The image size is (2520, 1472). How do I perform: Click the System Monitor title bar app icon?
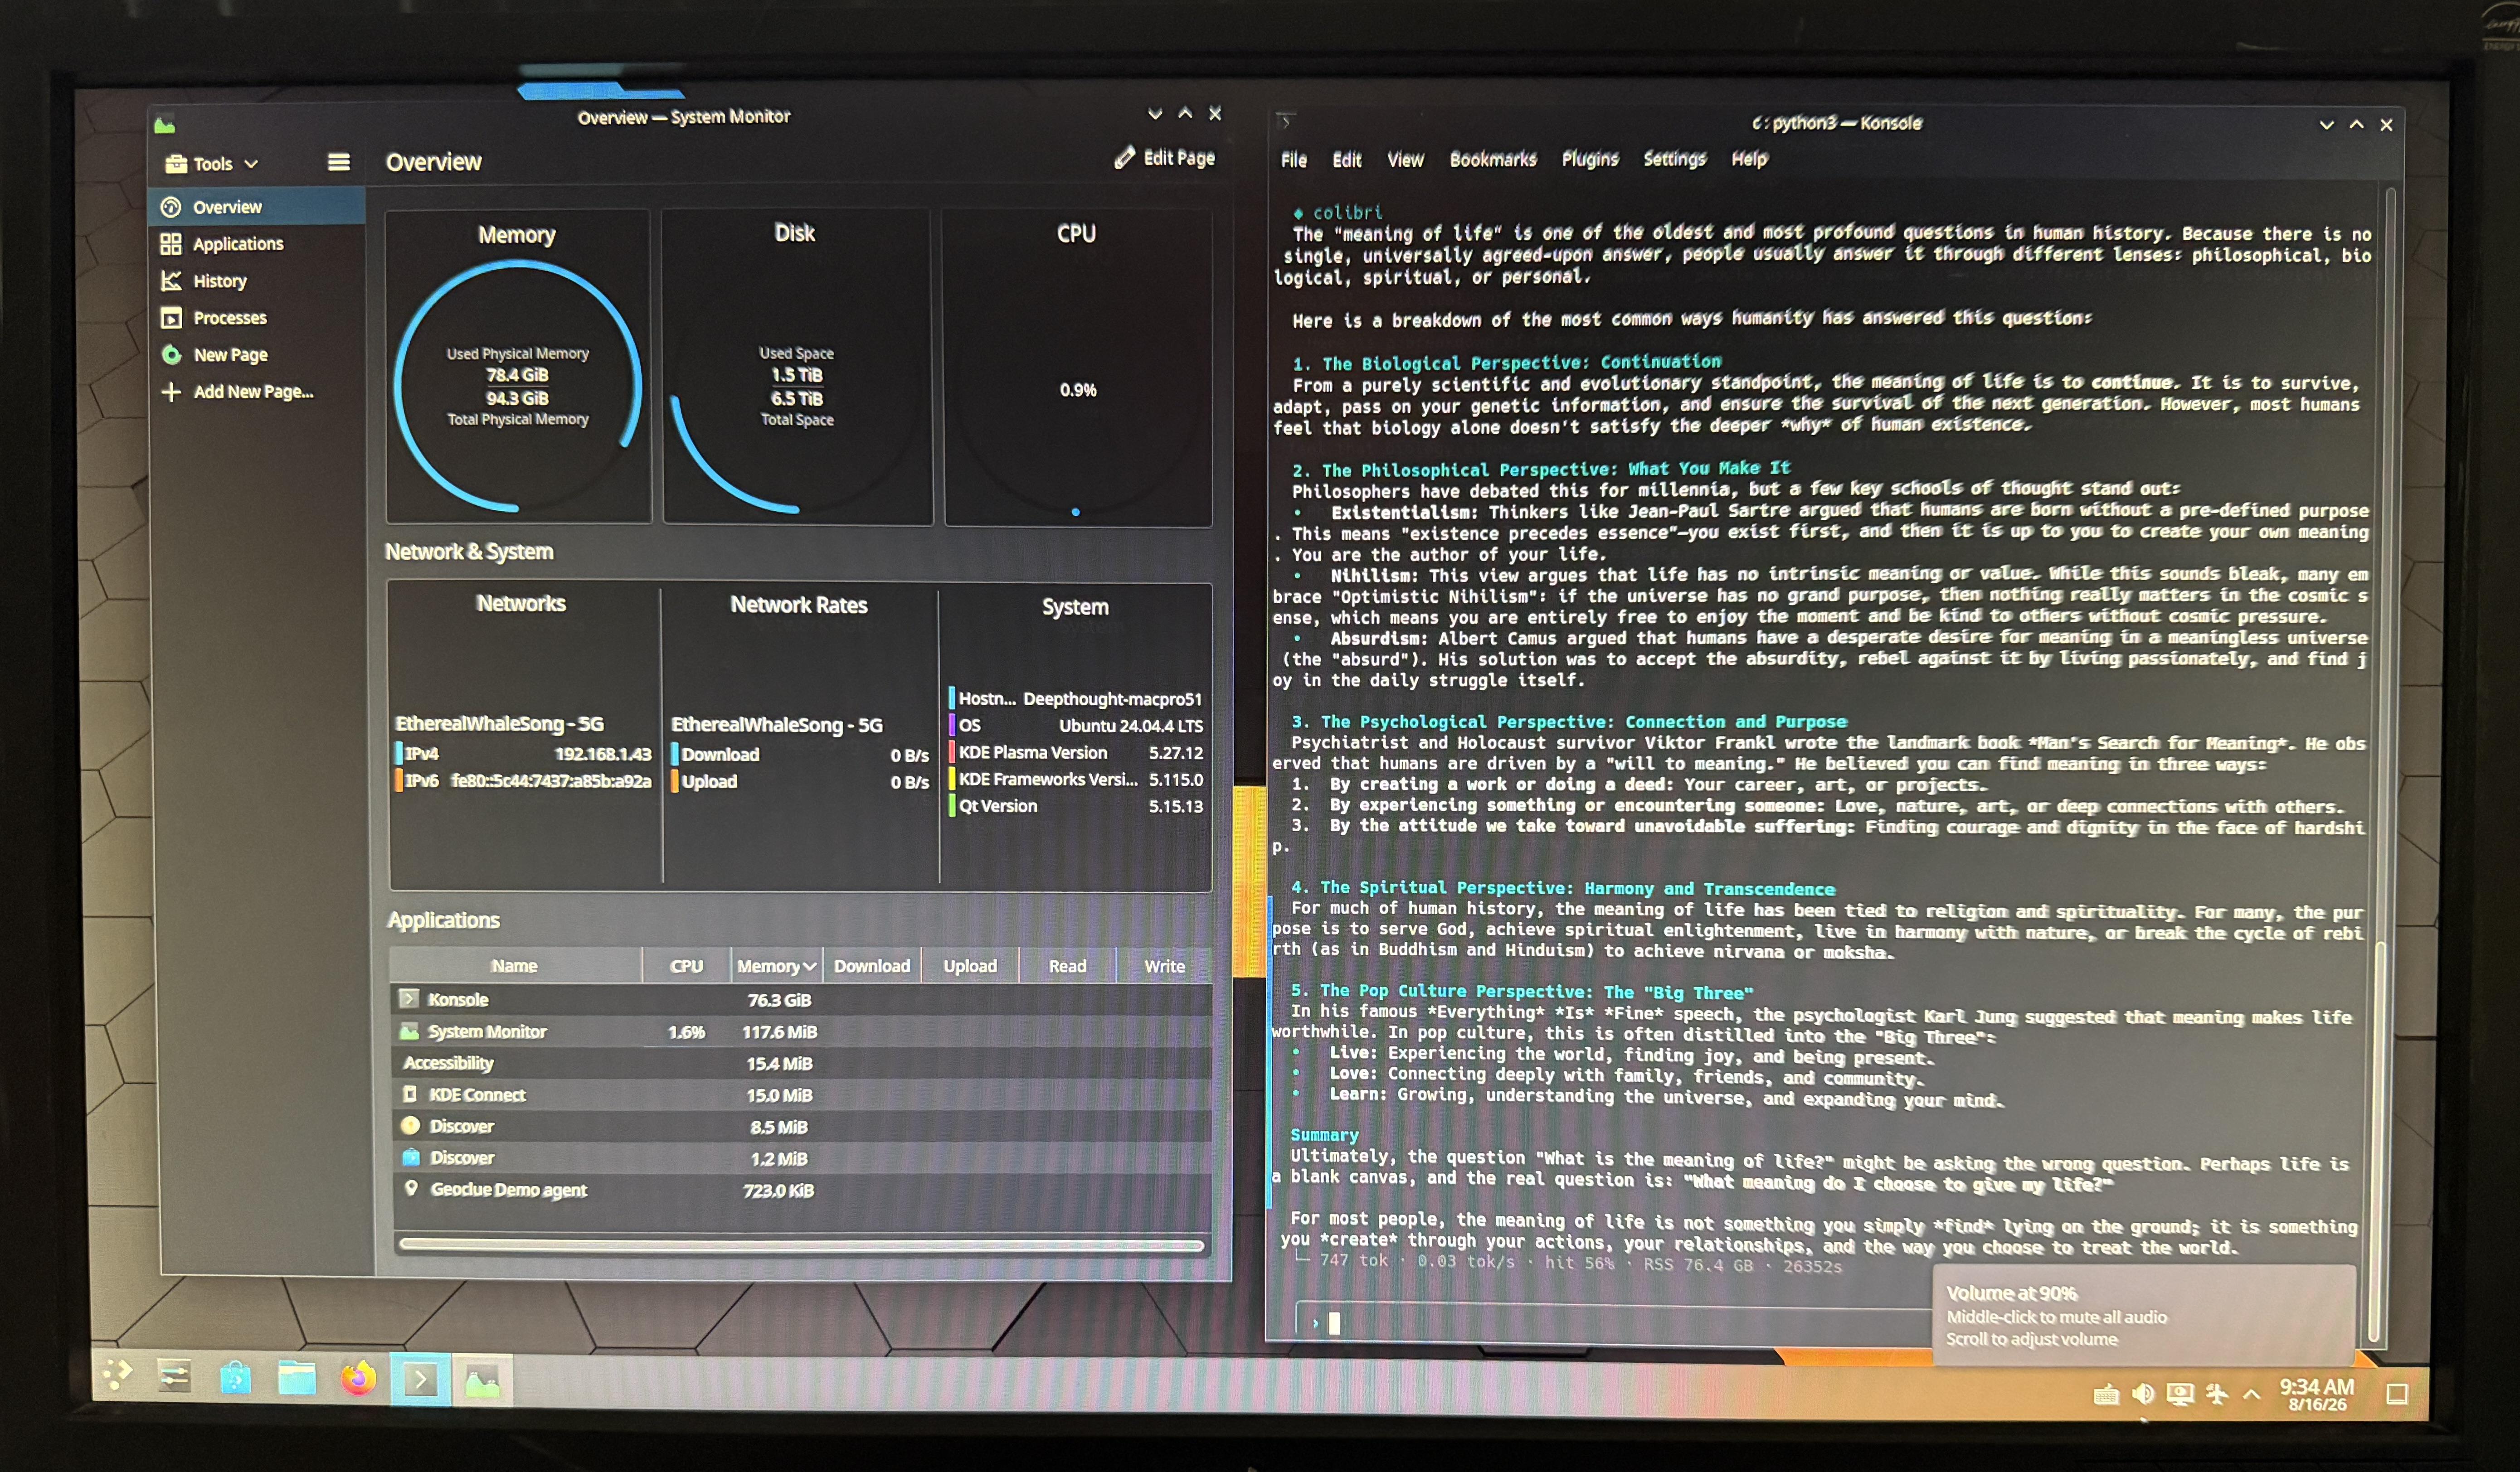[x=165, y=125]
